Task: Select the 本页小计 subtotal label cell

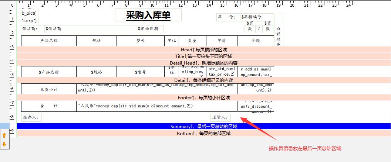Action: click(x=49, y=90)
